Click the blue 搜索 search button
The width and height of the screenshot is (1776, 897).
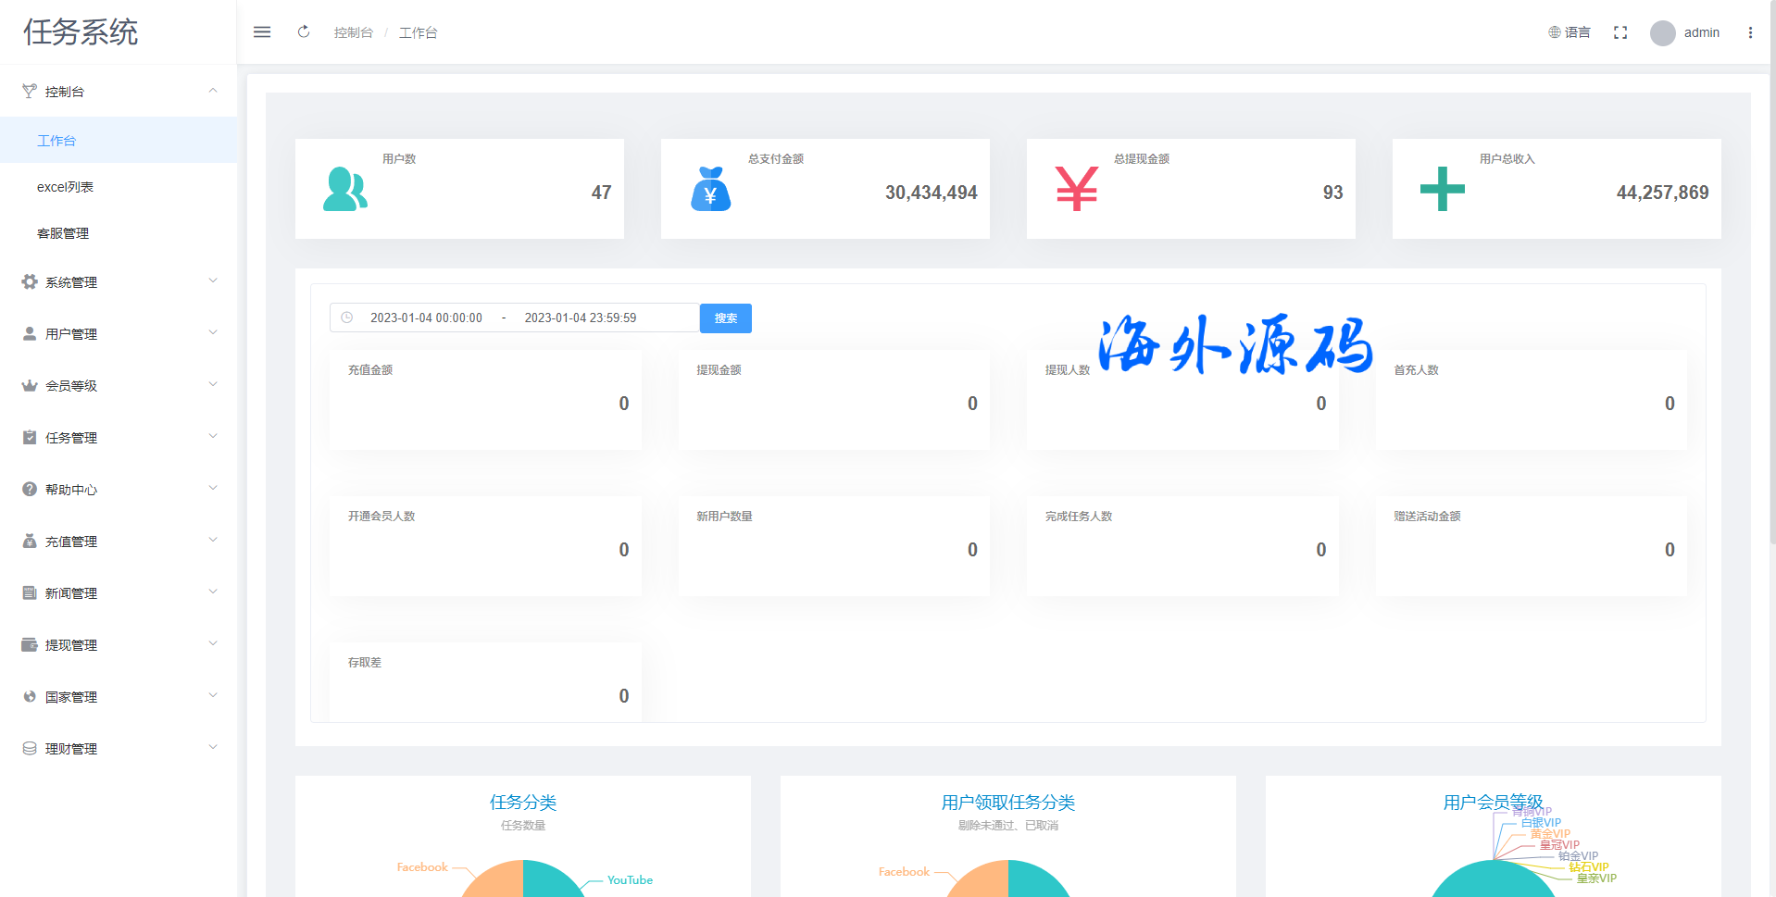pos(725,318)
